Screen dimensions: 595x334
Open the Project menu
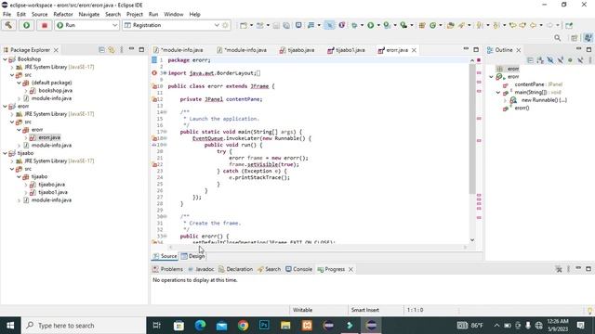coord(134,15)
